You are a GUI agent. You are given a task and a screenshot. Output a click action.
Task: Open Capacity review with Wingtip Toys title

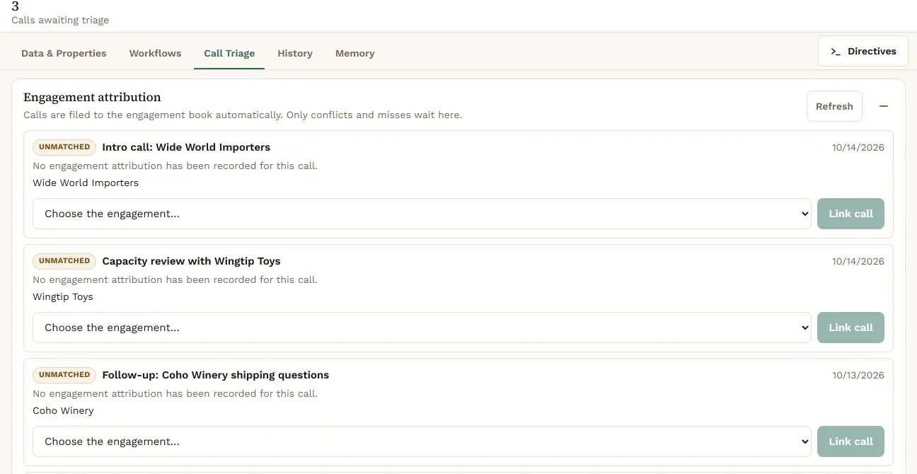point(191,261)
